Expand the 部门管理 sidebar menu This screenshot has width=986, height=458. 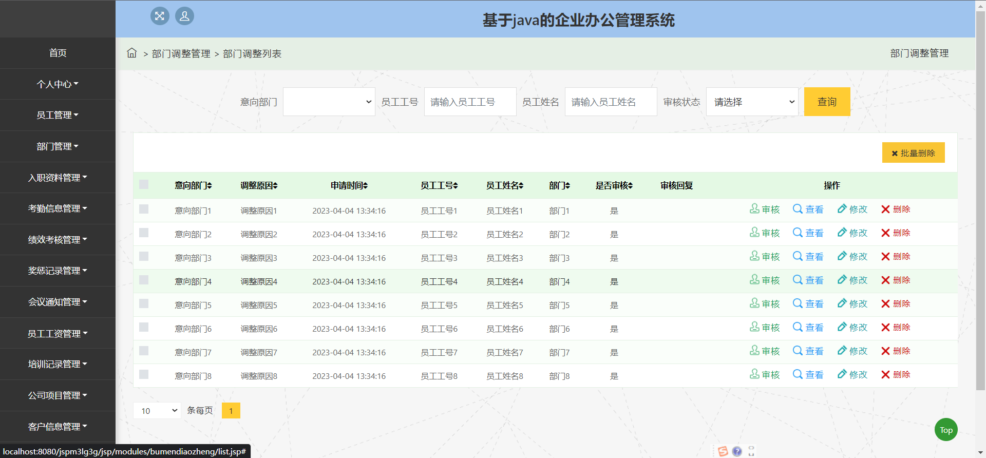click(58, 146)
